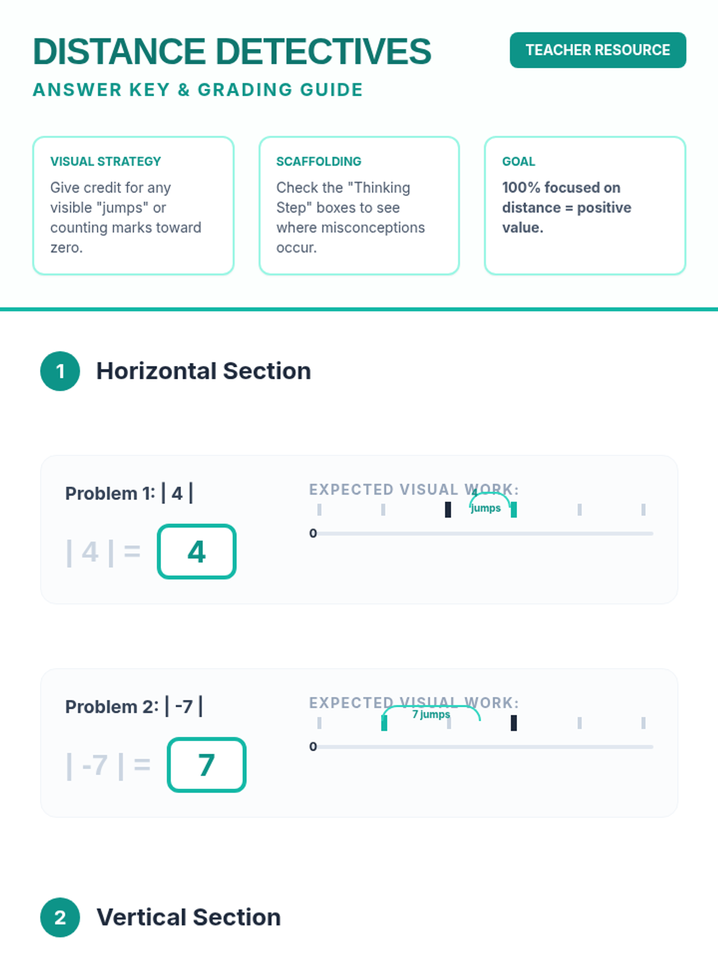The height and width of the screenshot is (957, 718).
Task: Click the Horizontal Section heading
Action: [203, 371]
